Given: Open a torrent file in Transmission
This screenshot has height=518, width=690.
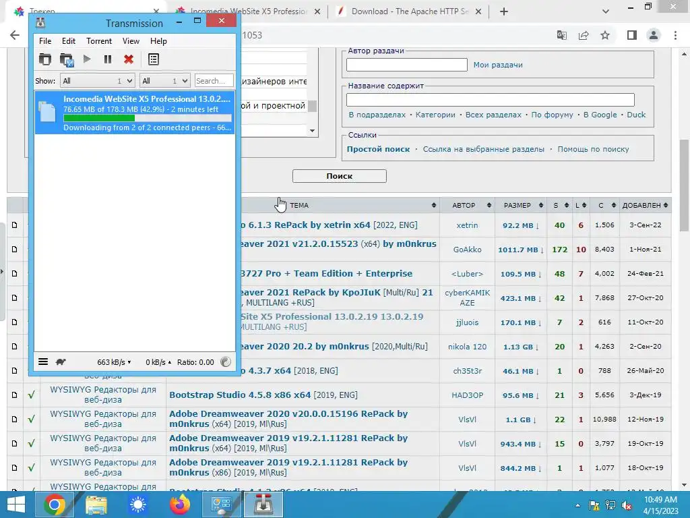Looking at the screenshot, I should 45,59.
